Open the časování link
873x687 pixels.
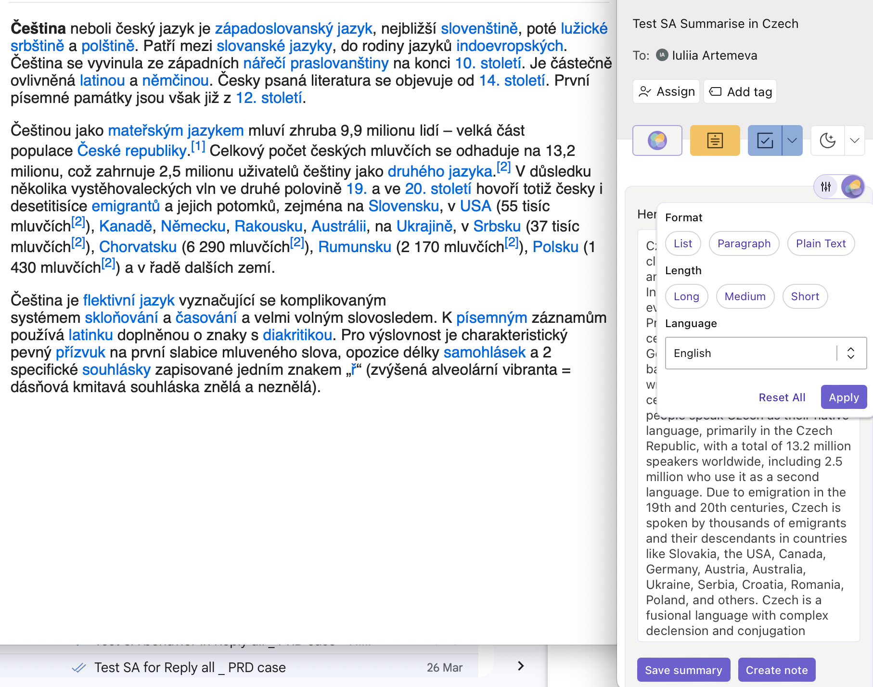[206, 318]
